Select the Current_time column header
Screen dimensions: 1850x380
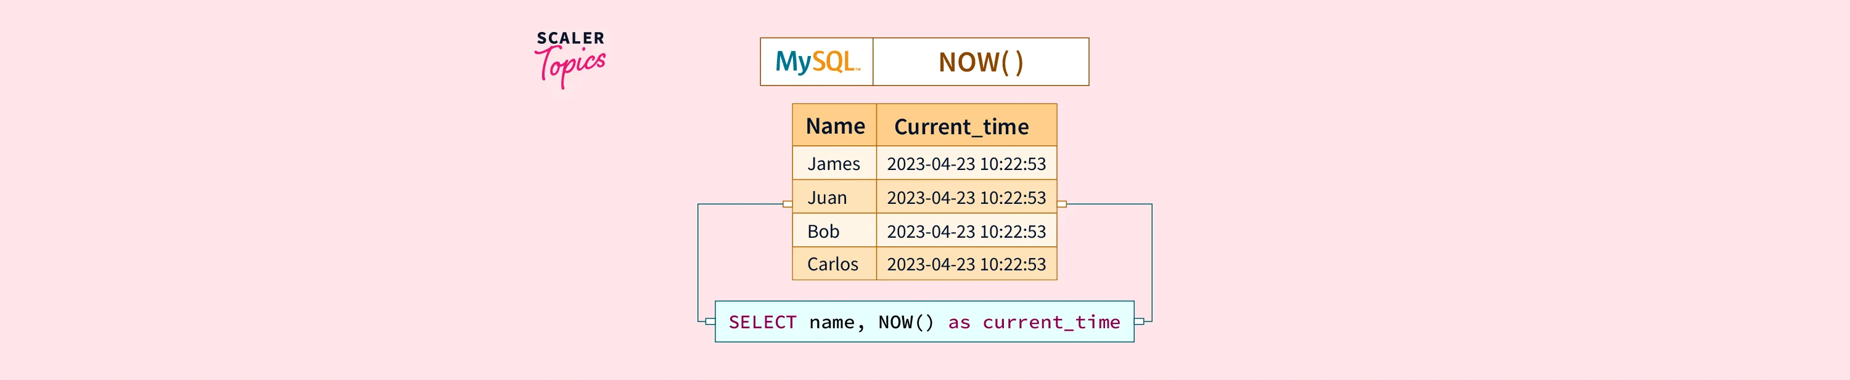[961, 127]
